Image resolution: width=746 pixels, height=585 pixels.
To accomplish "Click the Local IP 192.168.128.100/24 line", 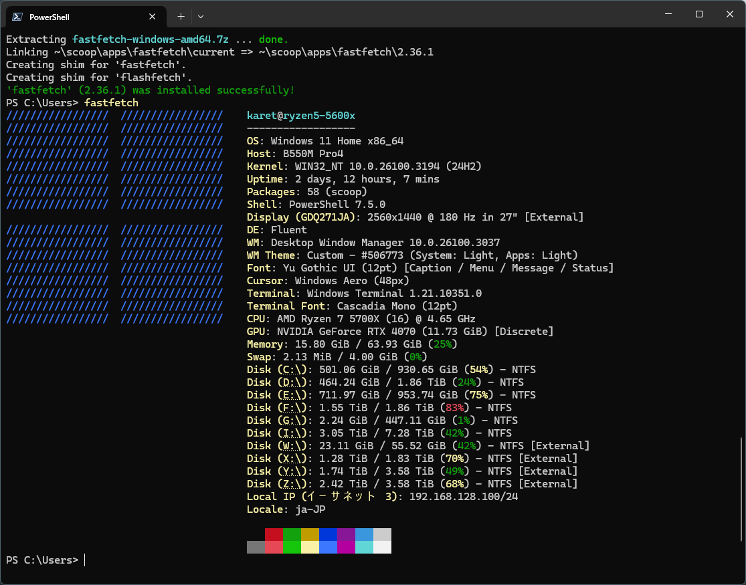I will pos(382,497).
